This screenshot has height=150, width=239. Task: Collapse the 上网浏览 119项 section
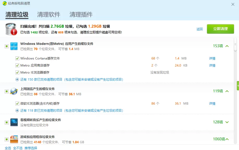[227, 91]
